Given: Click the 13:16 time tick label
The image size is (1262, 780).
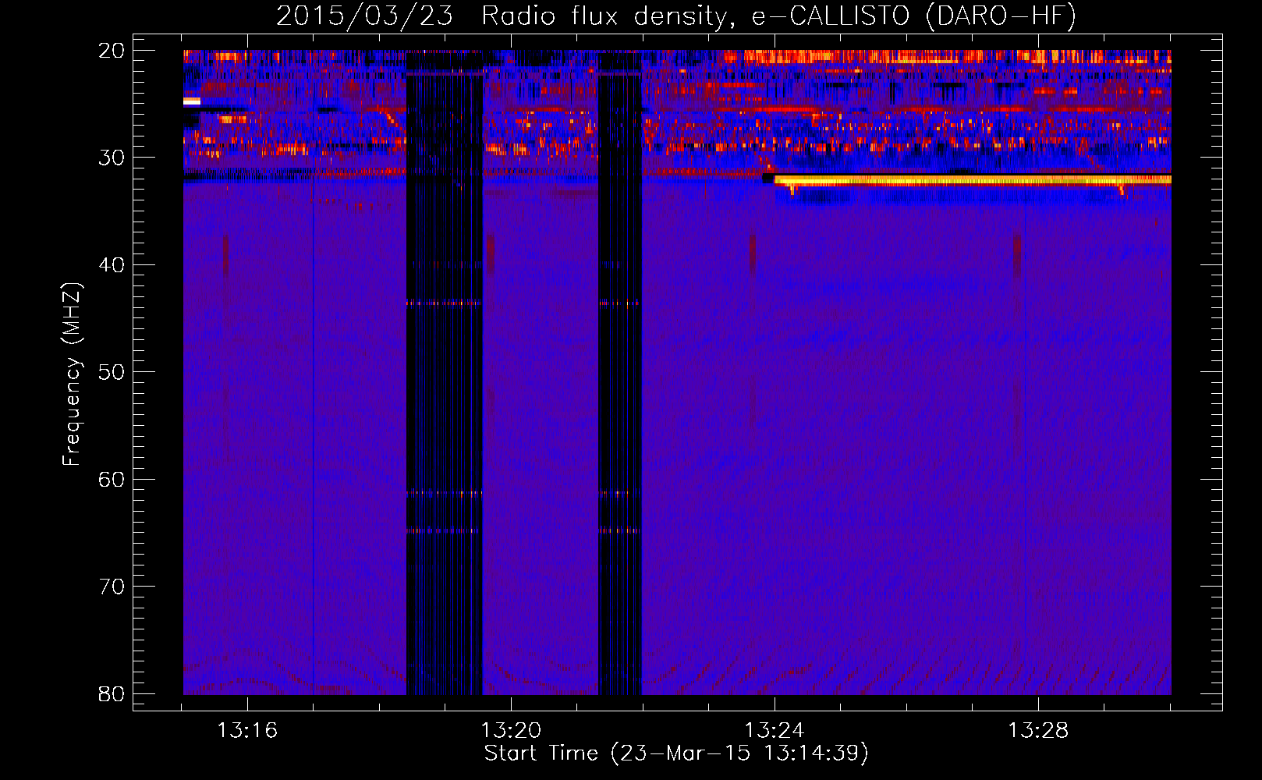Looking at the screenshot, I should tap(247, 731).
